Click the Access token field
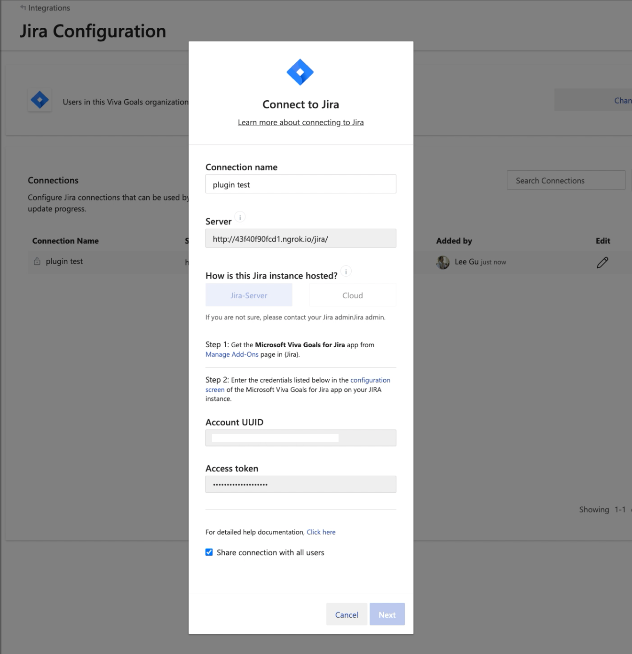The width and height of the screenshot is (632, 654). (x=301, y=484)
